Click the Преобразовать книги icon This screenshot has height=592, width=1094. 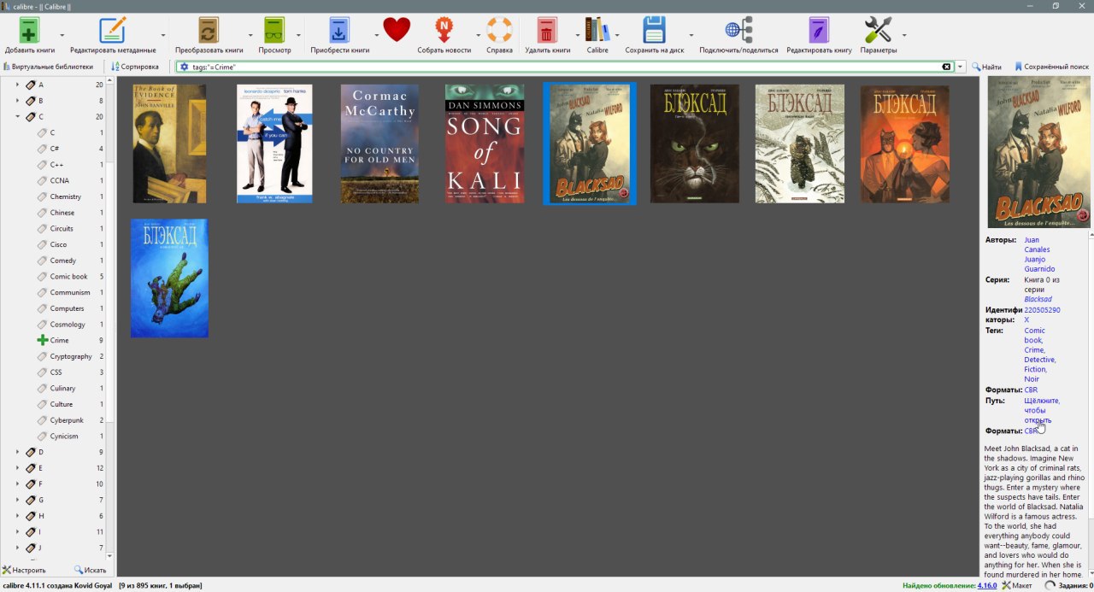tap(209, 30)
